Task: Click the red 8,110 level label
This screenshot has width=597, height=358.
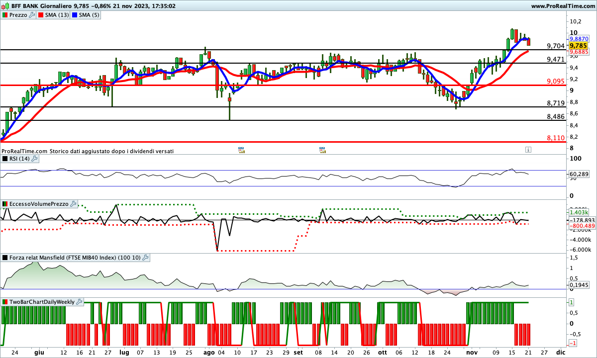Action: click(555, 138)
